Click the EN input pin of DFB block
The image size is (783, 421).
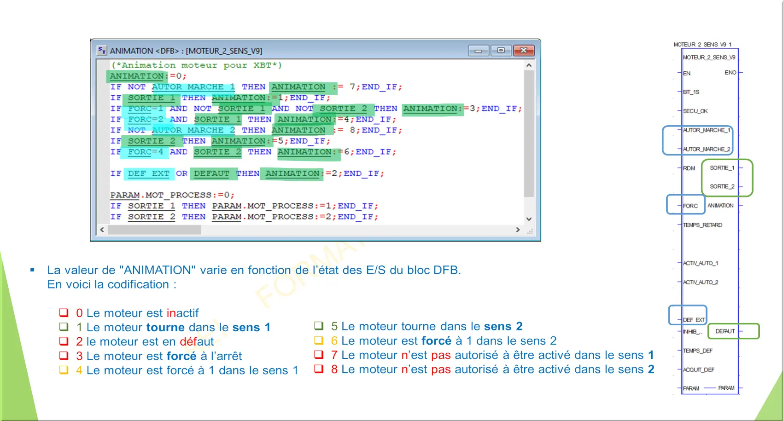point(686,73)
